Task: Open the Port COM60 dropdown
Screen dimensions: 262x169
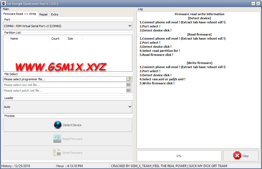Action: click(x=68, y=26)
